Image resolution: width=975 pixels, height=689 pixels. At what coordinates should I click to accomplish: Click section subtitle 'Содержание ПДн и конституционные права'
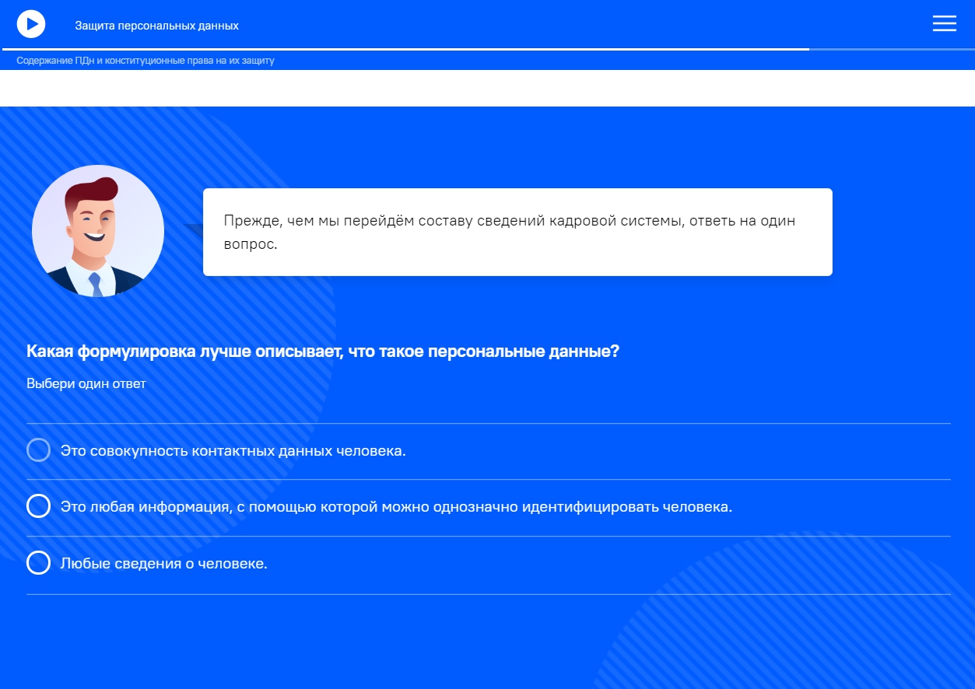[146, 61]
